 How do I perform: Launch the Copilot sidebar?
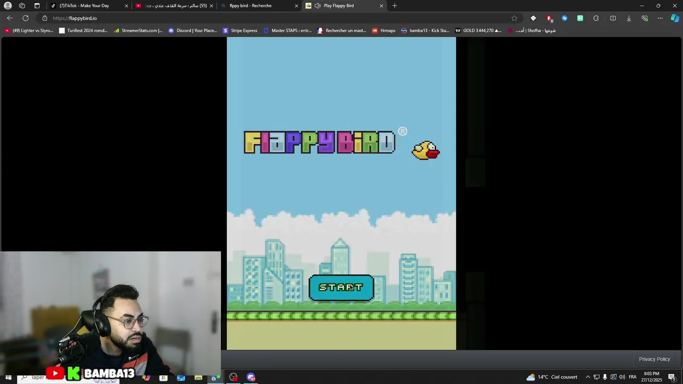675,18
